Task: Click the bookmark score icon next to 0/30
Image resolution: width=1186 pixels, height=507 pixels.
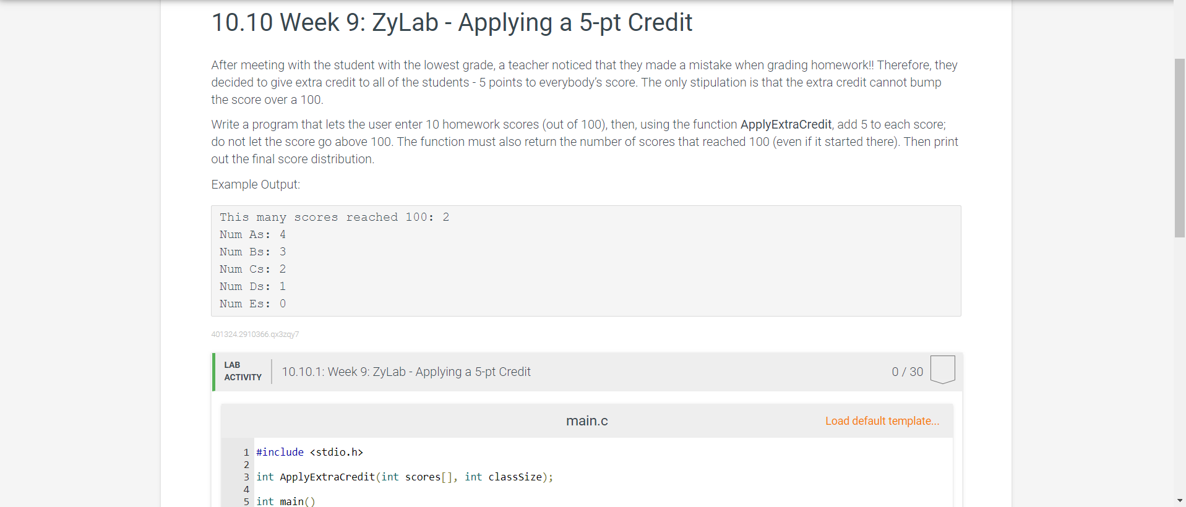Action: (942, 369)
